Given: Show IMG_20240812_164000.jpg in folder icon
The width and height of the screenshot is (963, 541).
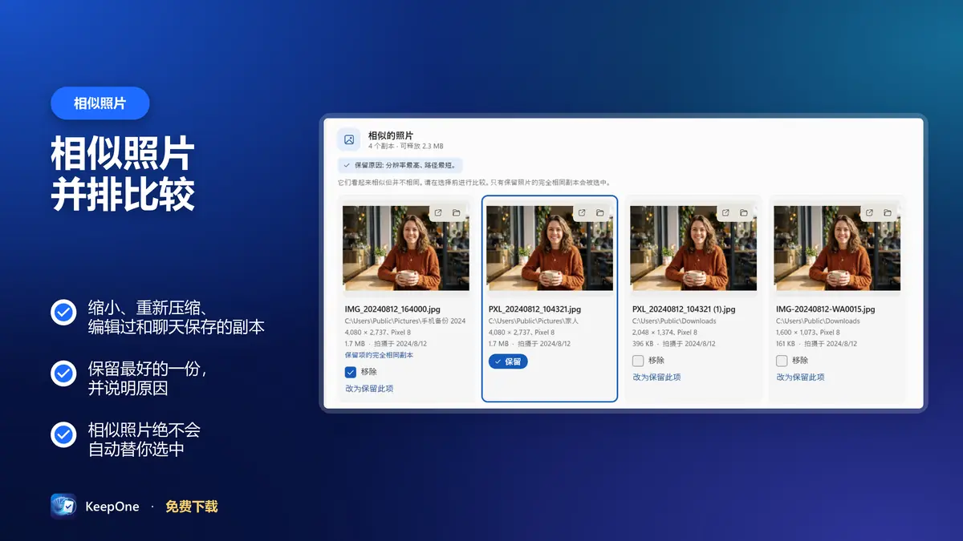Looking at the screenshot, I should coord(456,213).
